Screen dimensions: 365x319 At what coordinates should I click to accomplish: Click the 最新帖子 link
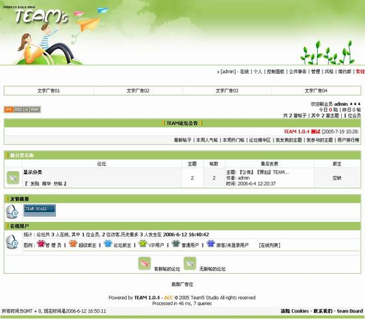click(x=183, y=140)
